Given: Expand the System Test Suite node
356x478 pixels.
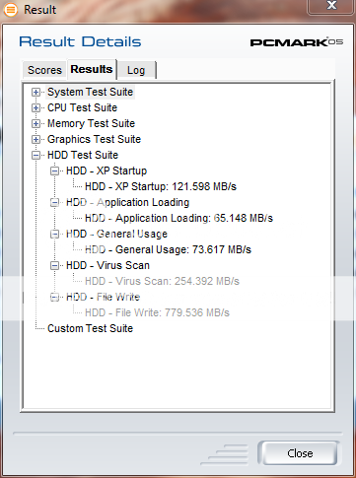Looking at the screenshot, I should point(36,92).
